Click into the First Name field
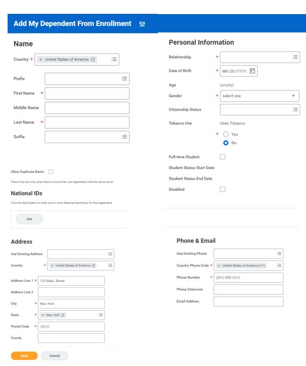Screen dimensions: 306x366 click(x=87, y=93)
